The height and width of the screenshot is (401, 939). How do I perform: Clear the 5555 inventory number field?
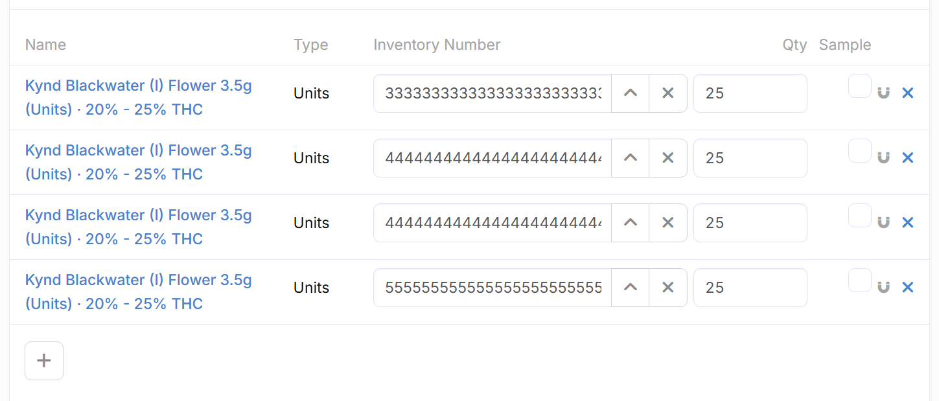pyautogui.click(x=668, y=288)
